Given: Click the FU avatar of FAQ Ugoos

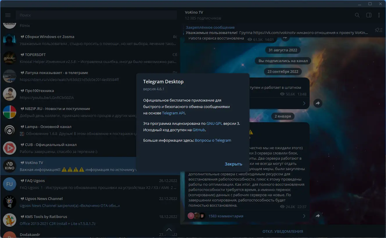Looking at the screenshot, I should [x=10, y=184].
